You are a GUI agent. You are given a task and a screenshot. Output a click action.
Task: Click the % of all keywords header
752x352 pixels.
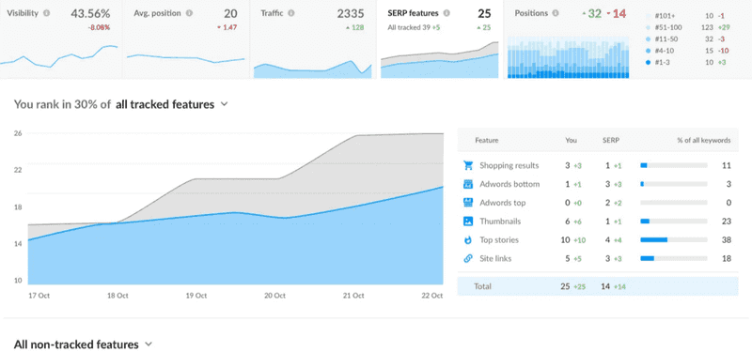click(703, 141)
